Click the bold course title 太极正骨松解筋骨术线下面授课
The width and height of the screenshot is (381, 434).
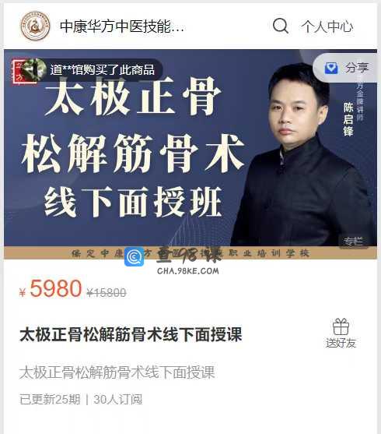(131, 334)
